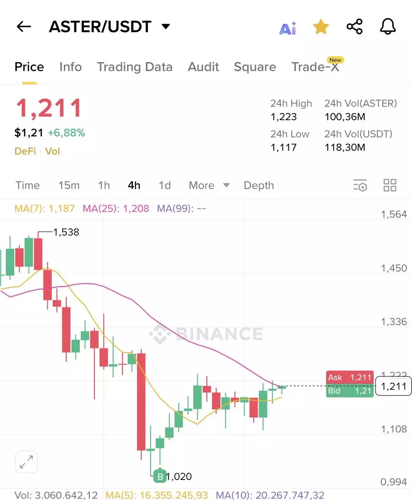Switch to the Info tab

point(71,67)
